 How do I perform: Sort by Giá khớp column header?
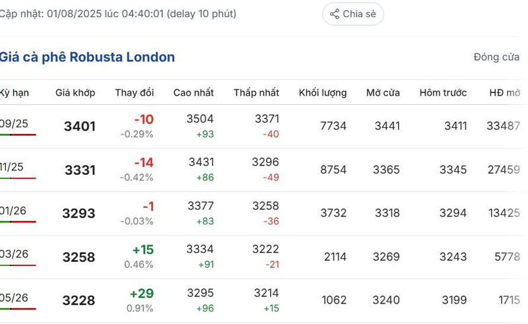pyautogui.click(x=75, y=92)
